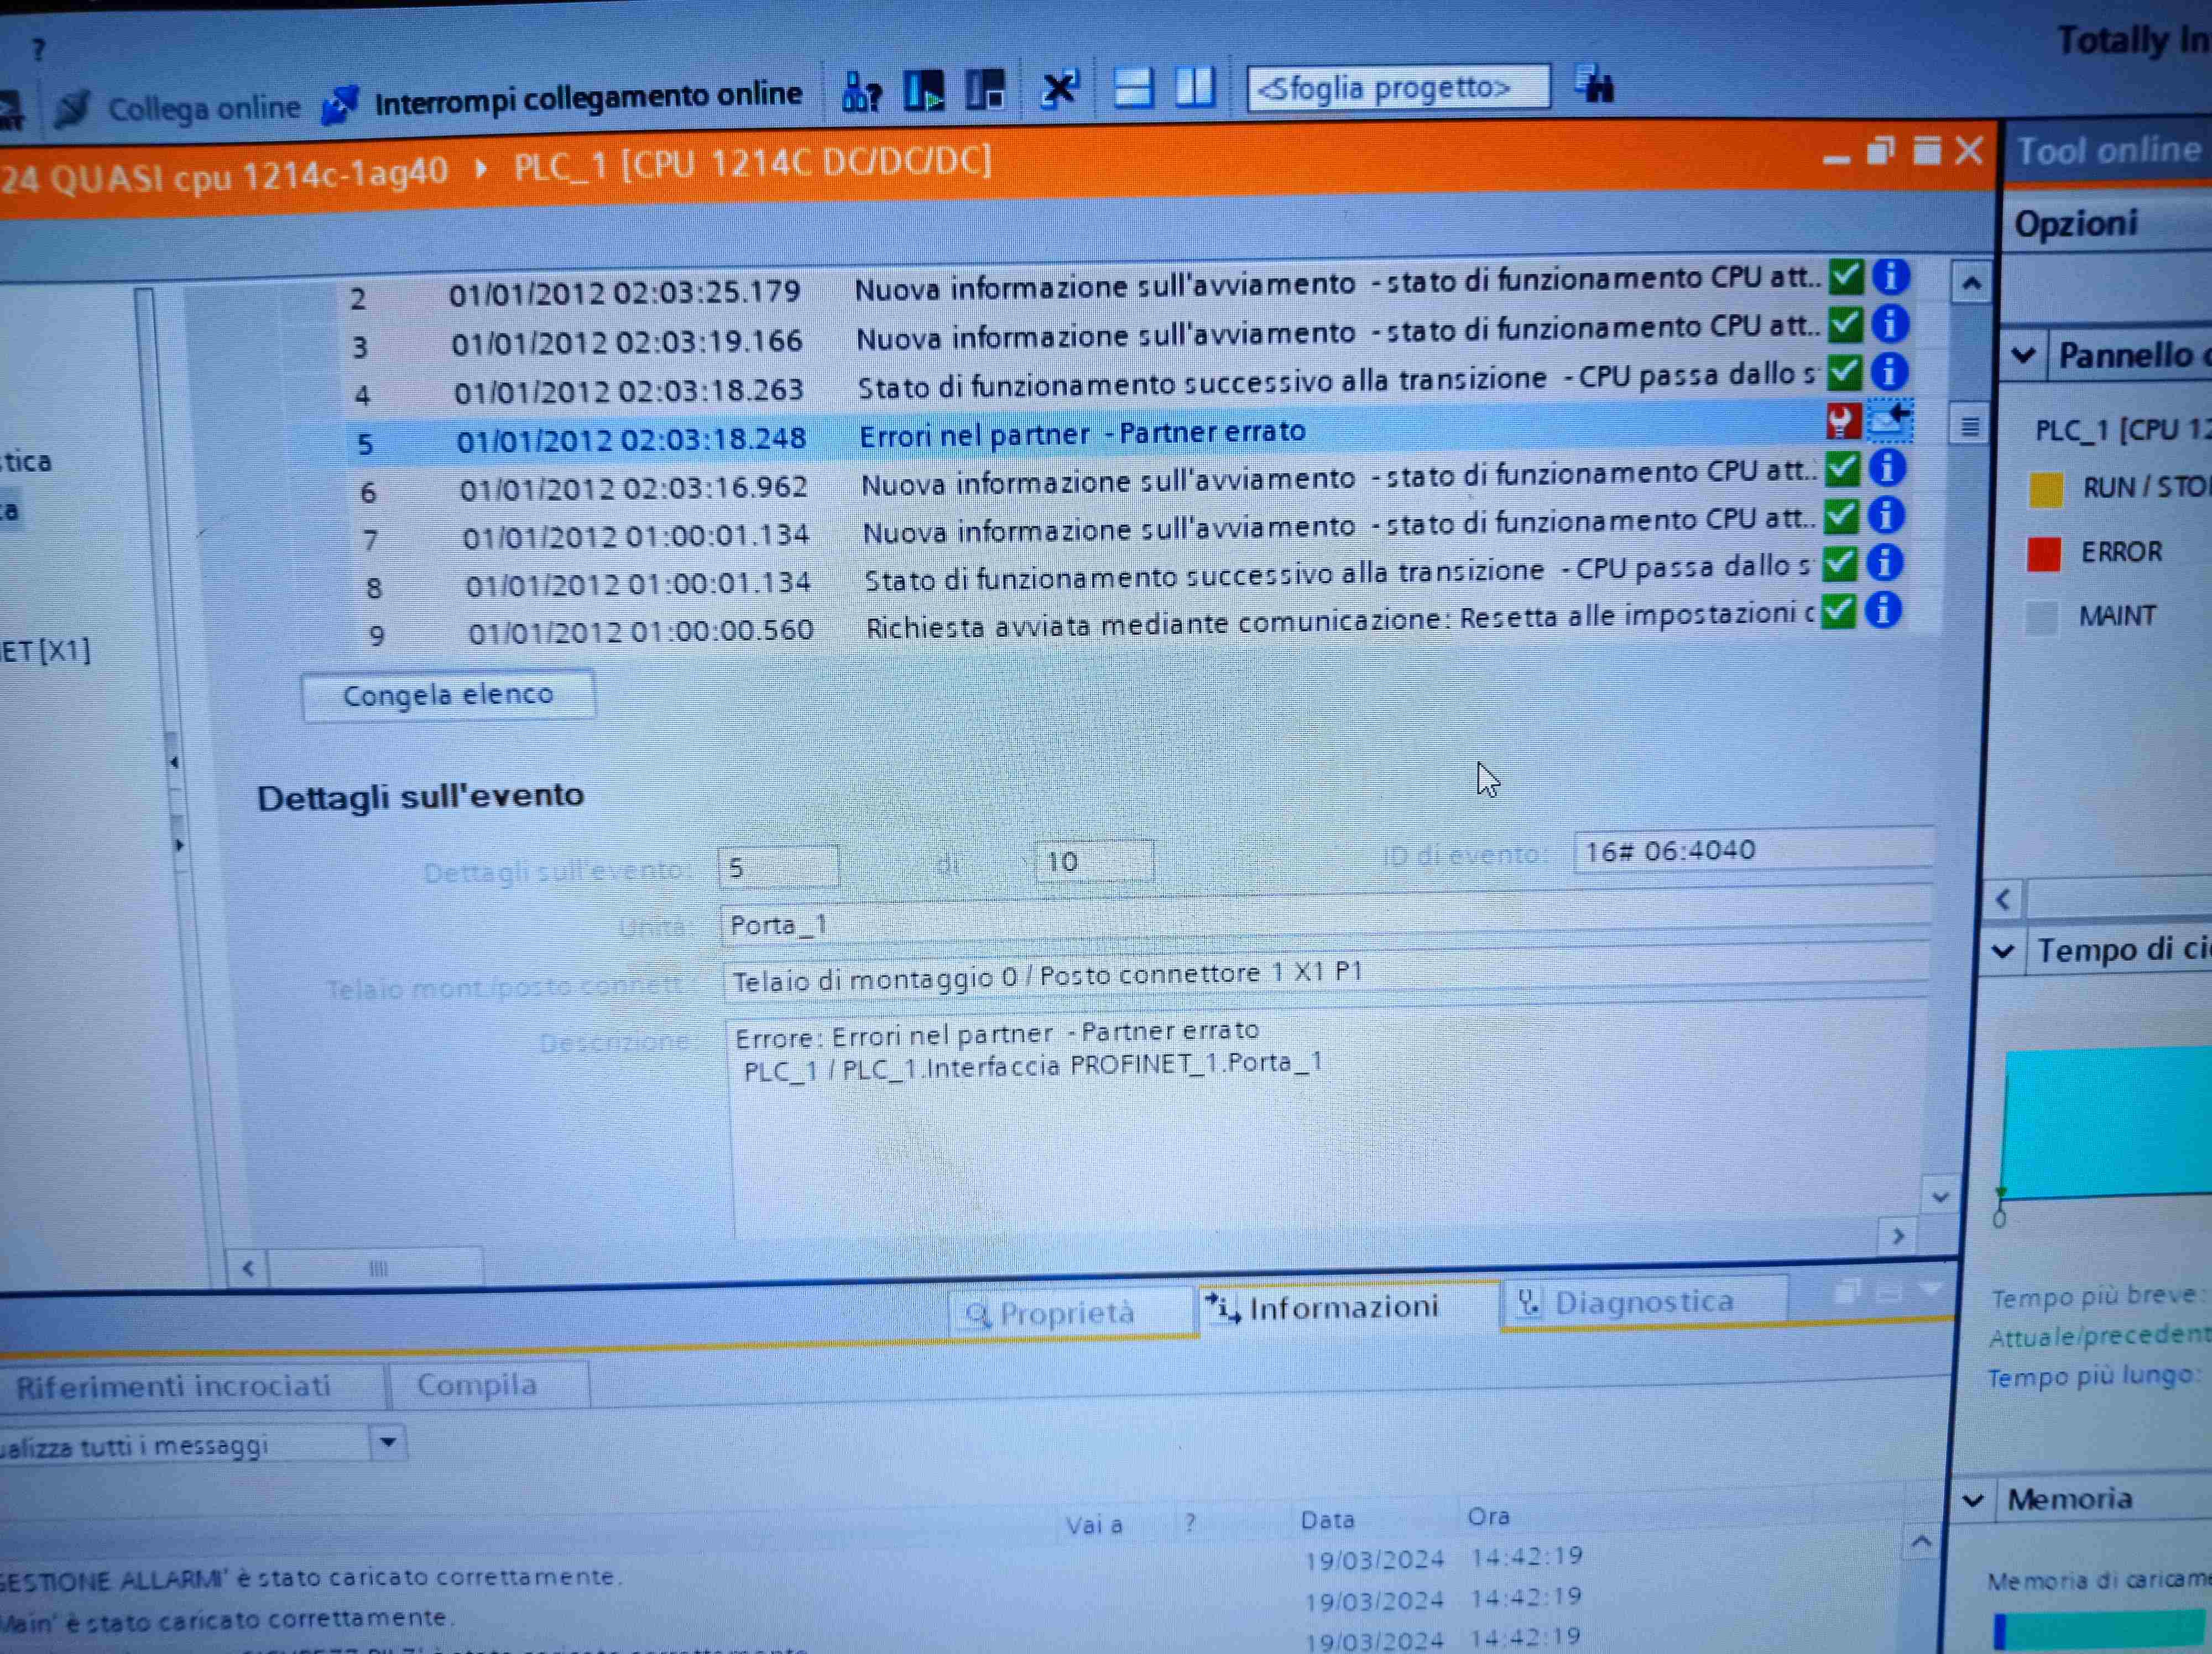The width and height of the screenshot is (2212, 1654).
Task: Click the incoming event icon on row 5
Action: coord(1890,420)
